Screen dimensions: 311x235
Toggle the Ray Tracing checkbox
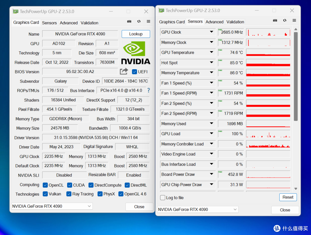(69, 194)
